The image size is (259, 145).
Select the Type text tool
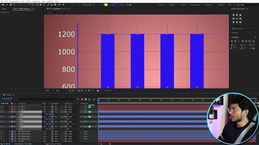(44, 5)
